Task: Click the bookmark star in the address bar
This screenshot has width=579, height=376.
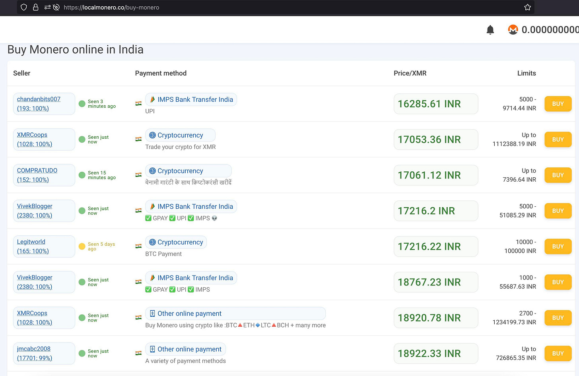Action: pyautogui.click(x=528, y=7)
